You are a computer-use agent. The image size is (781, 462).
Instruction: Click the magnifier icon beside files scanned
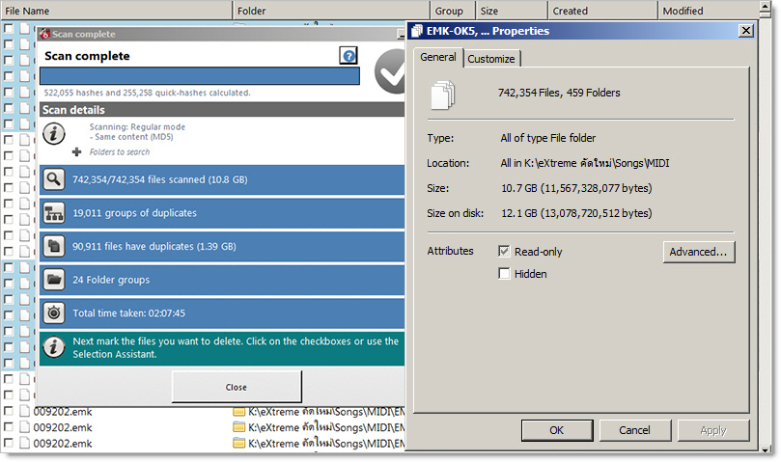(53, 179)
